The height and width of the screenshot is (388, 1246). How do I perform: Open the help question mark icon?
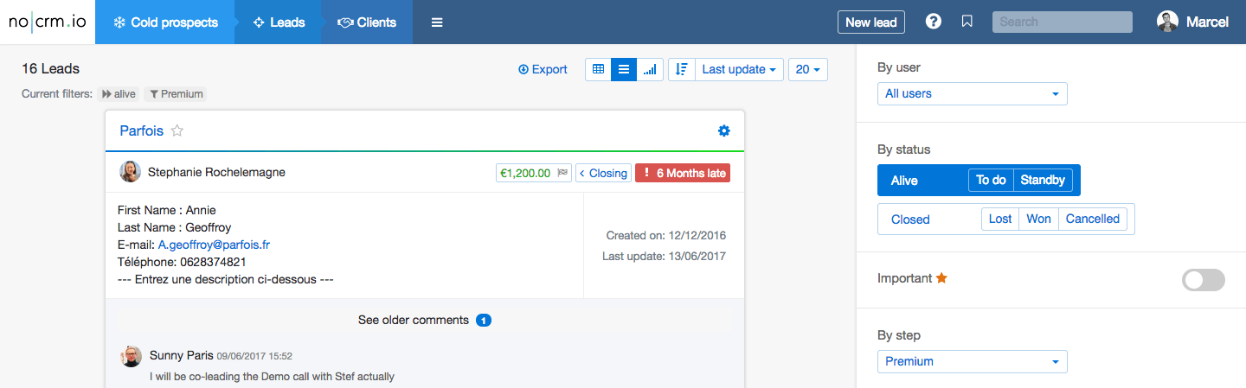934,22
